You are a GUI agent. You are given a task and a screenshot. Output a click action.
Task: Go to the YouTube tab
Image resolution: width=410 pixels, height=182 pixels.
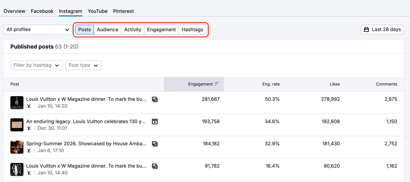[98, 11]
